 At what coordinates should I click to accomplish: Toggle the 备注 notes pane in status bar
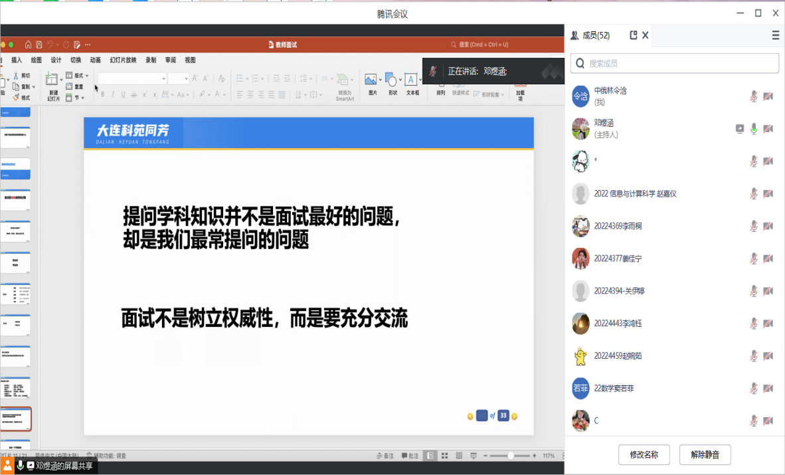click(385, 456)
